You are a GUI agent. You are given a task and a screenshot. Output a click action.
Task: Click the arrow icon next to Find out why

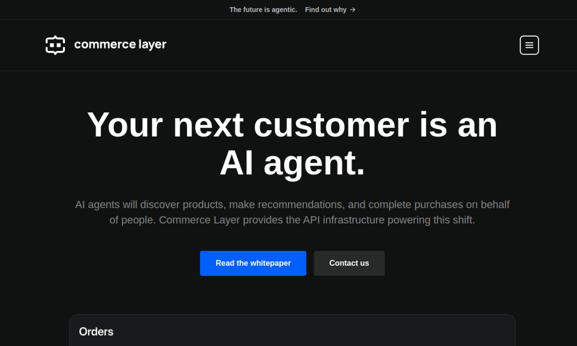click(353, 9)
